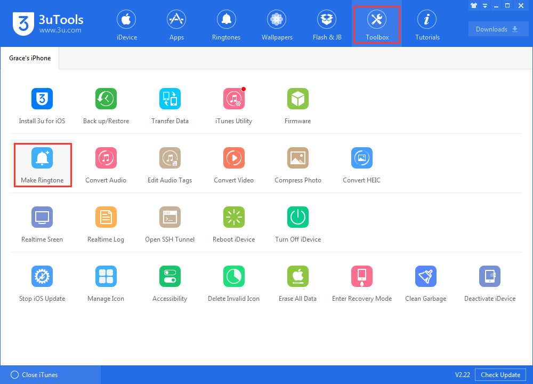The width and height of the screenshot is (533, 384).
Task: Toggle Close iTunes option
Action: pos(34,375)
